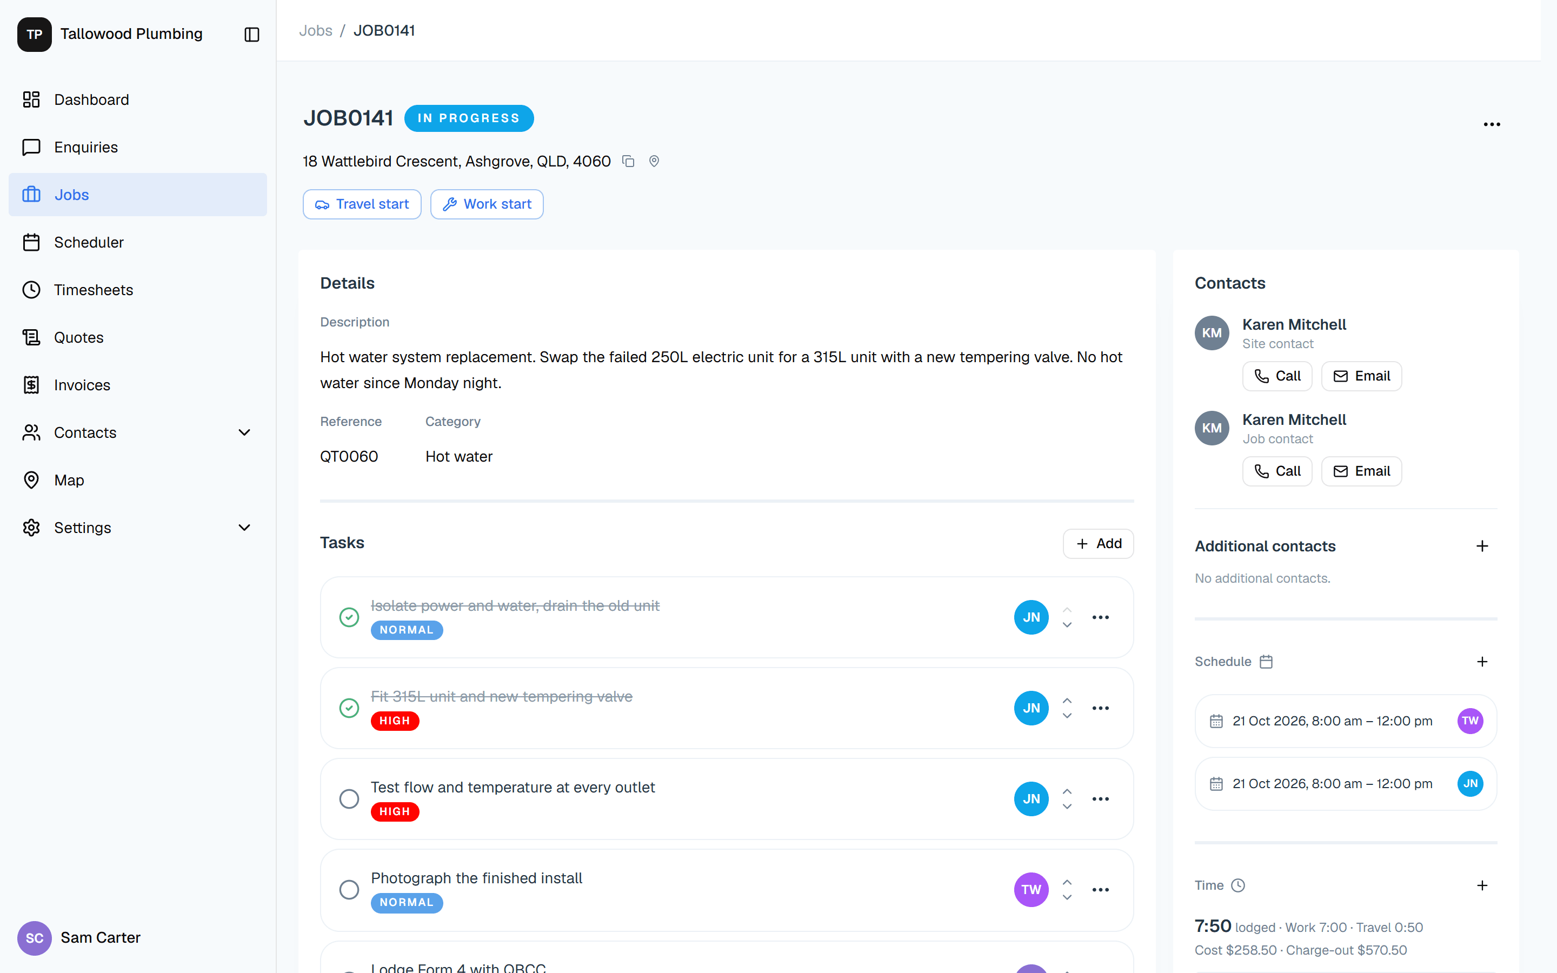The width and height of the screenshot is (1557, 973).
Task: Go back via Jobs breadcrumb
Action: click(x=316, y=30)
